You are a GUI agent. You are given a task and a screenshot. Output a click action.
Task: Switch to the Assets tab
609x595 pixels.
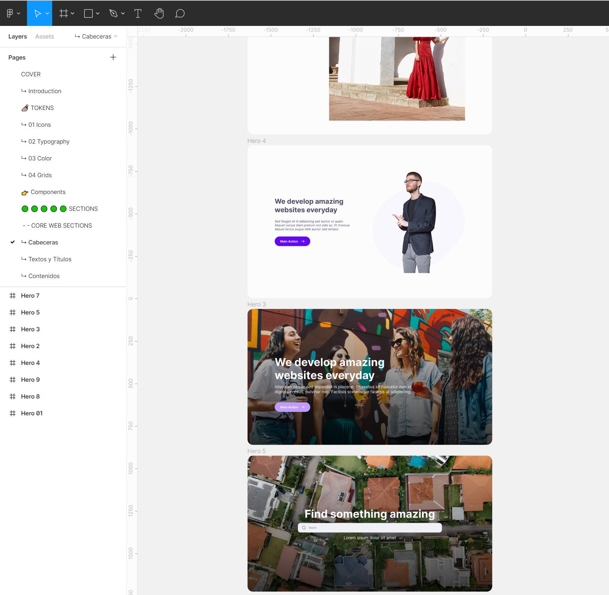pyautogui.click(x=44, y=36)
